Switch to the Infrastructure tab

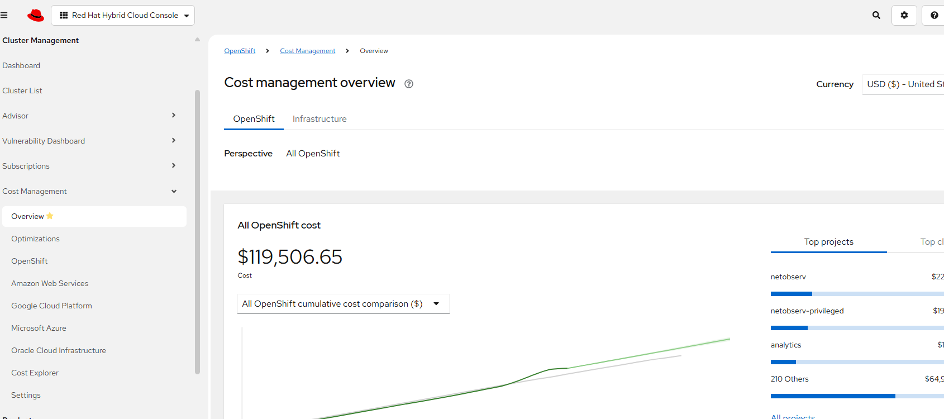pyautogui.click(x=320, y=119)
